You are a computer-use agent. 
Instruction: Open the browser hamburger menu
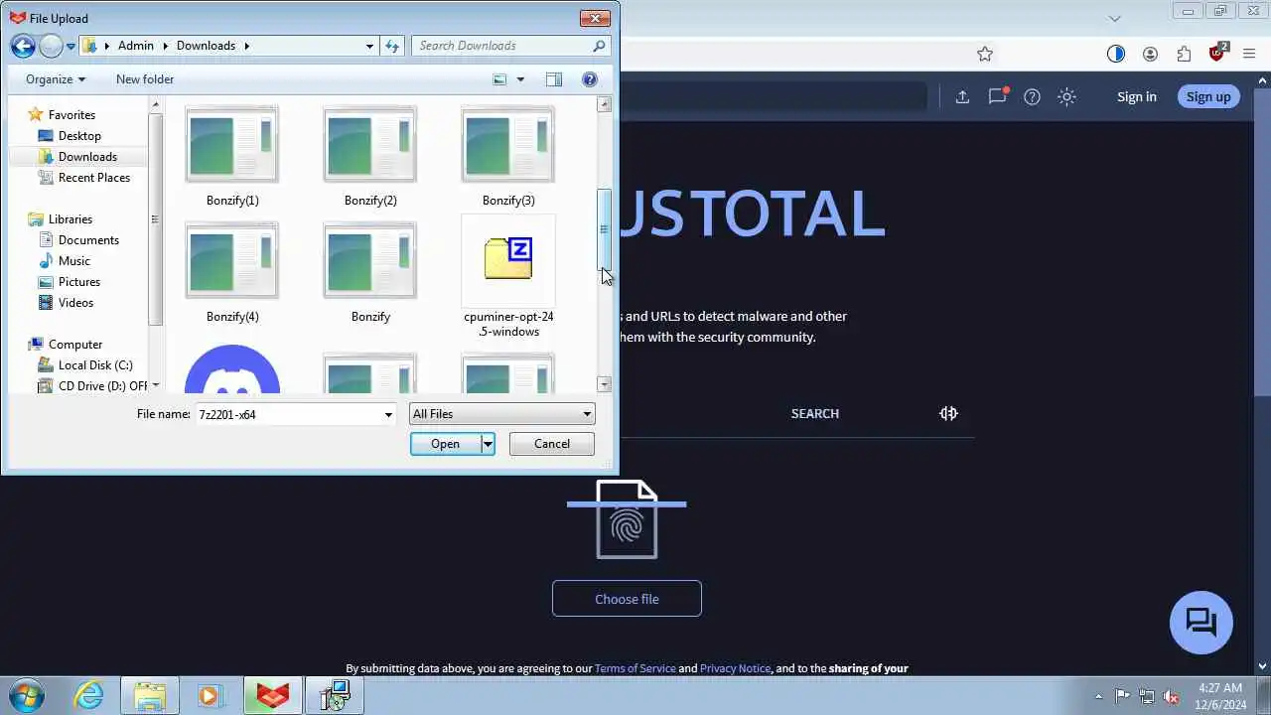[1249, 55]
